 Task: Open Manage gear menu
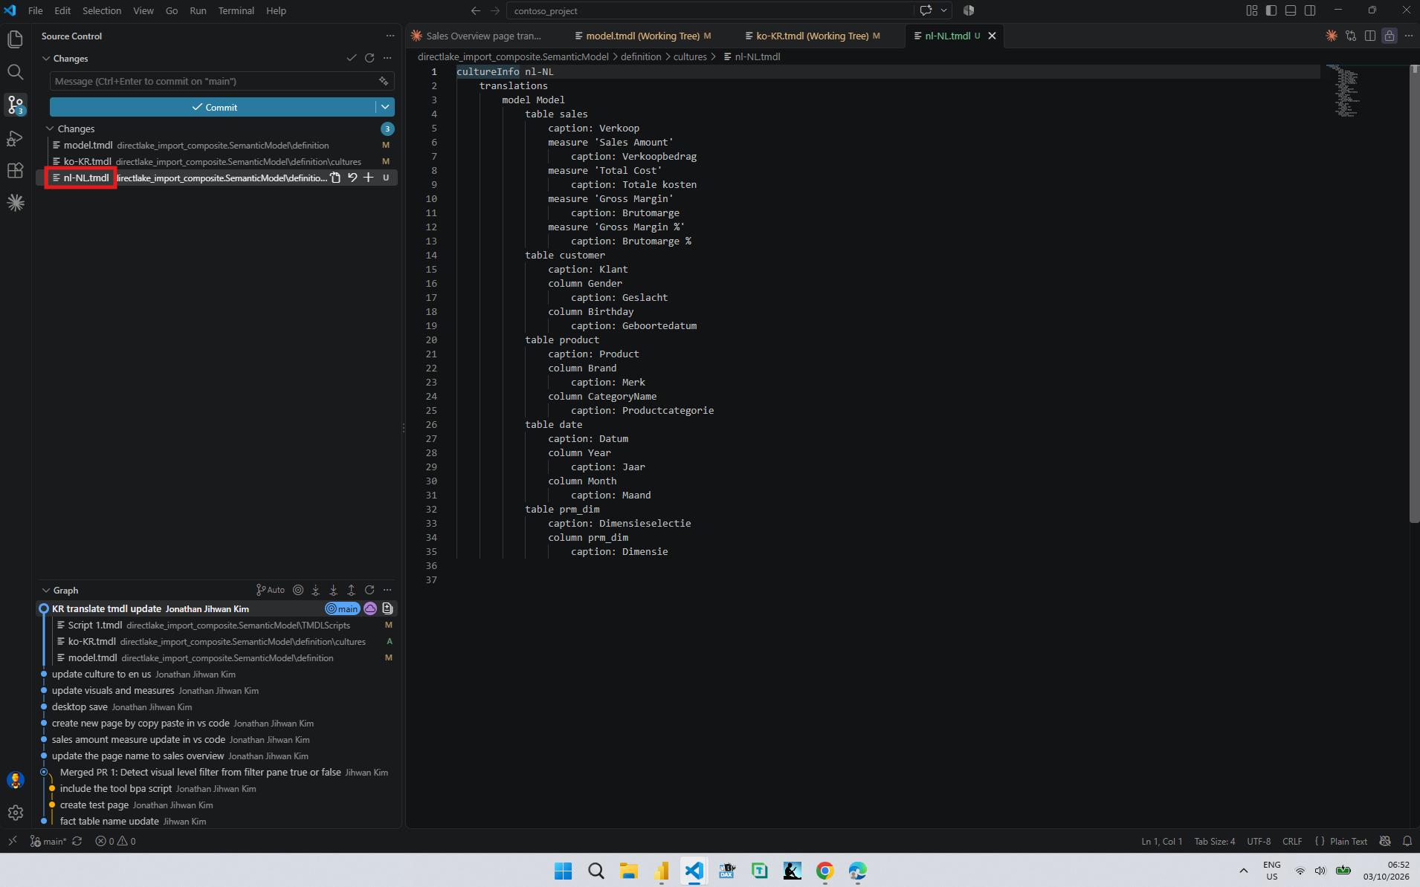pos(16,813)
